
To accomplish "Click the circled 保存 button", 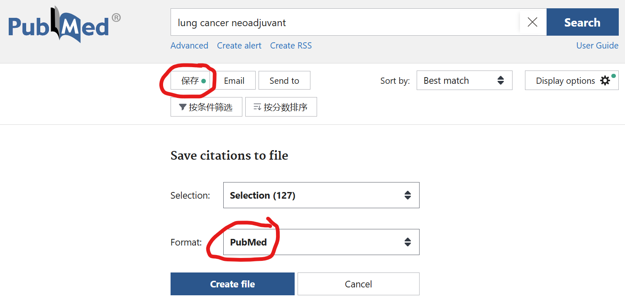I will coord(192,80).
